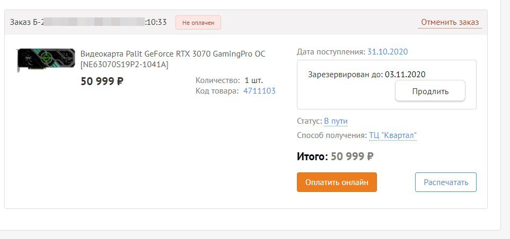Click the arrival date 31.10.2020

(388, 52)
